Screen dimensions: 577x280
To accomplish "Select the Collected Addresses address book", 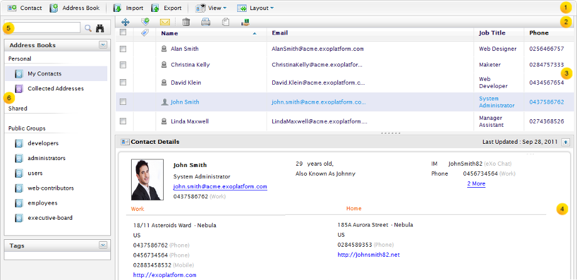I will pos(55,89).
